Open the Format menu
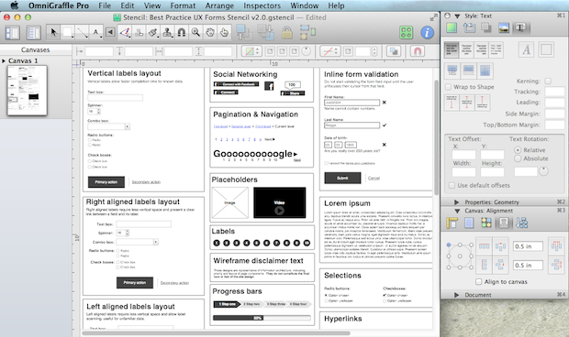Image resolution: width=569 pixels, height=337 pixels. point(183,5)
